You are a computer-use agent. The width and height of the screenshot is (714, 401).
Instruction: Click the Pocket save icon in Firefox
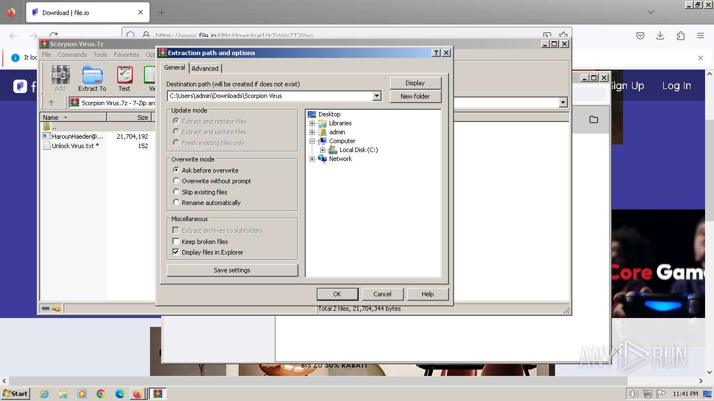[x=640, y=36]
